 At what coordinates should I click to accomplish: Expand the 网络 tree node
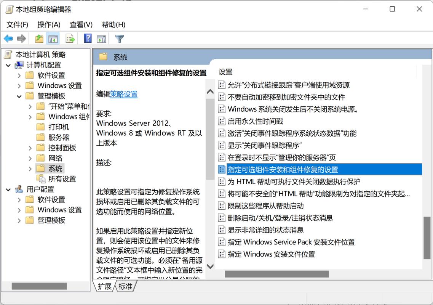pyautogui.click(x=30, y=158)
